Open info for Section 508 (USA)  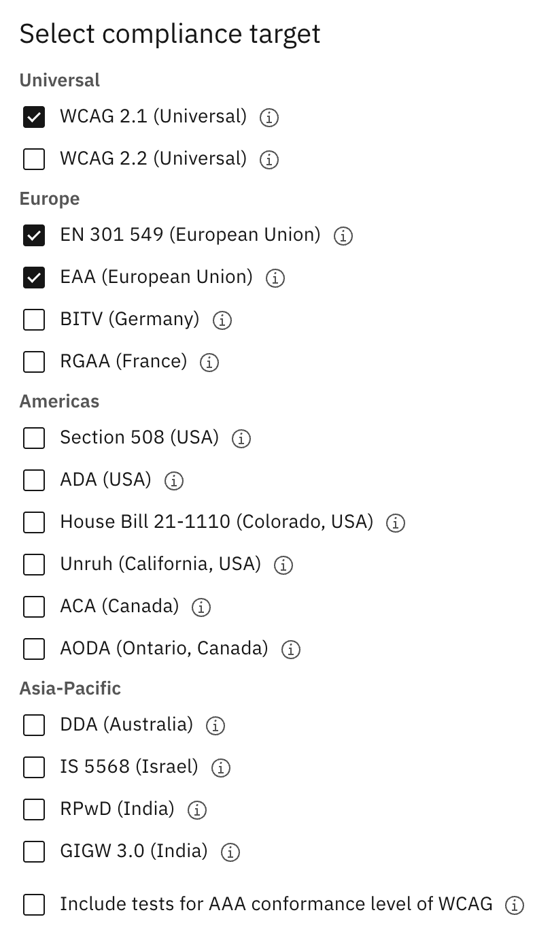click(x=242, y=438)
